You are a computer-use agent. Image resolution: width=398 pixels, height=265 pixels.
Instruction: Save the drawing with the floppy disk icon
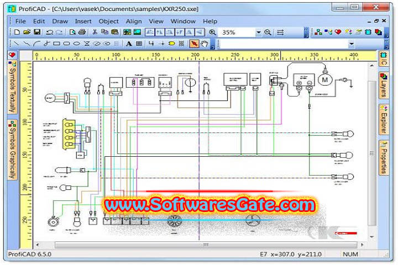coord(37,32)
